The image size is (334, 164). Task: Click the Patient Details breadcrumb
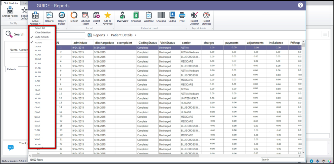122,35
